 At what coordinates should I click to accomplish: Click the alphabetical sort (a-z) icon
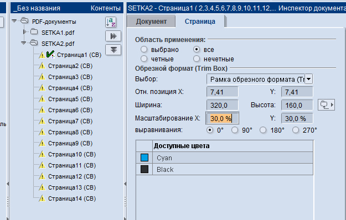[111, 22]
